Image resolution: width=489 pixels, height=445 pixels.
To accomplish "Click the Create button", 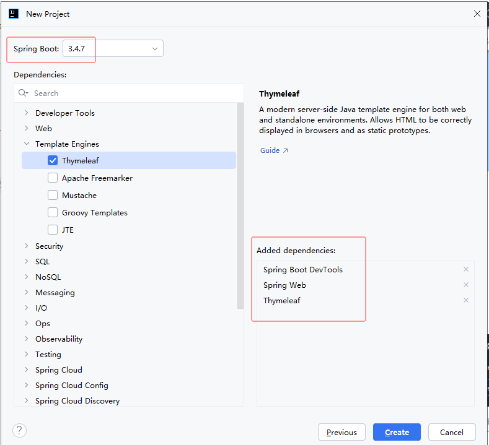I will [397, 432].
